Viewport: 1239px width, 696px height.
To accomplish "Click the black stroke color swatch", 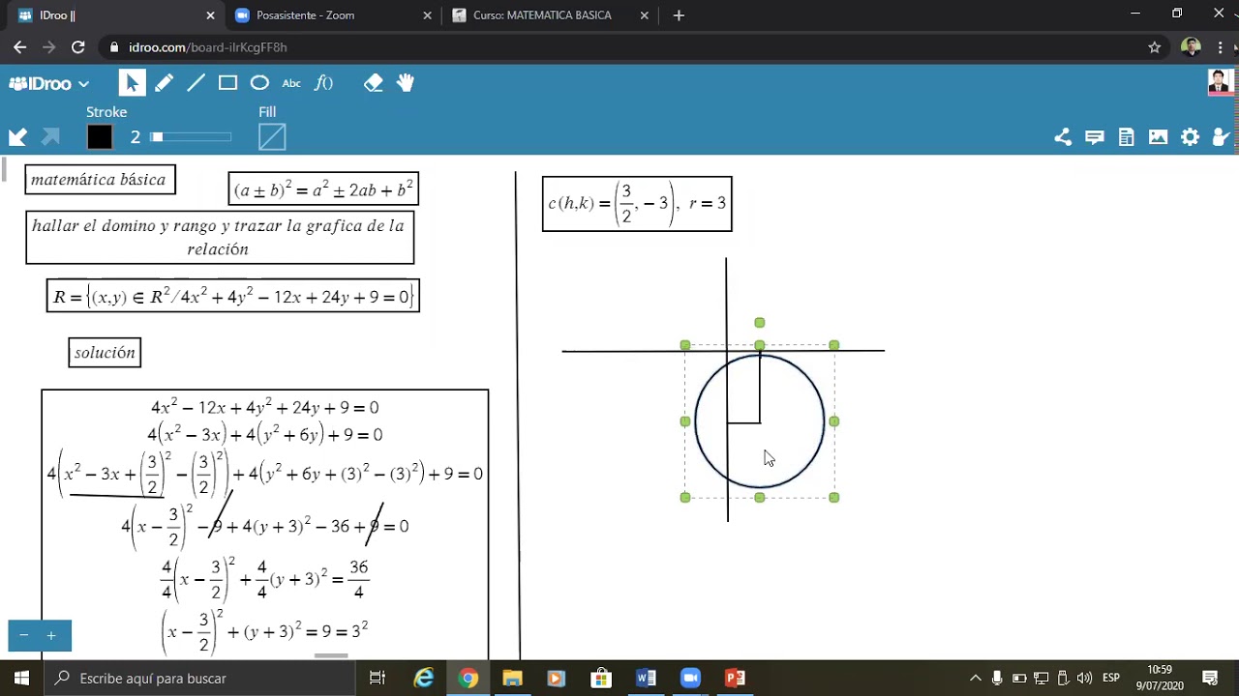I will pos(100,137).
